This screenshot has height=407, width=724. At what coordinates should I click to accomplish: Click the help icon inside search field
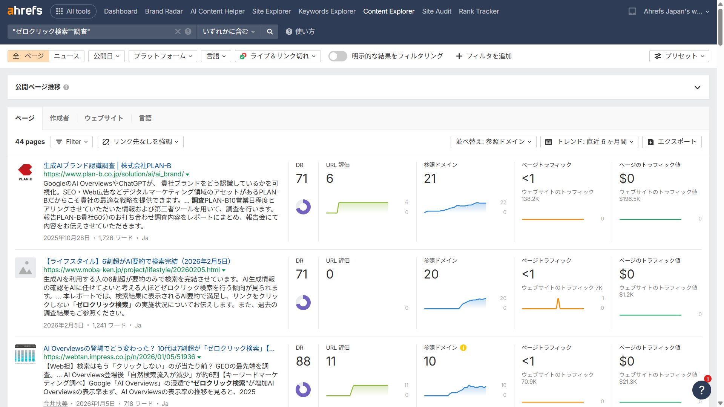188,32
